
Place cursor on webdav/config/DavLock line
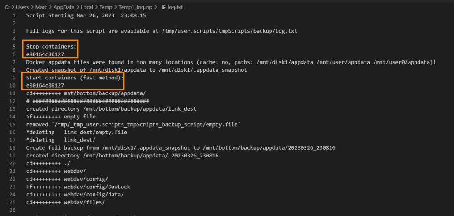click(78, 187)
